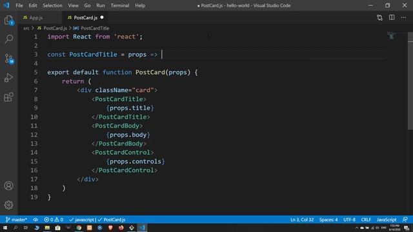The height and width of the screenshot is (232, 413).
Task: Click the javascript linter status item
Action: click(82, 220)
